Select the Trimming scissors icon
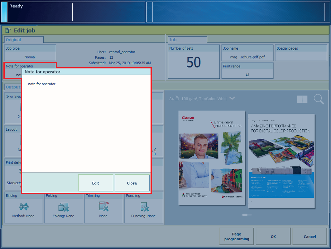Viewport: 331px width, 249px height. (103, 207)
